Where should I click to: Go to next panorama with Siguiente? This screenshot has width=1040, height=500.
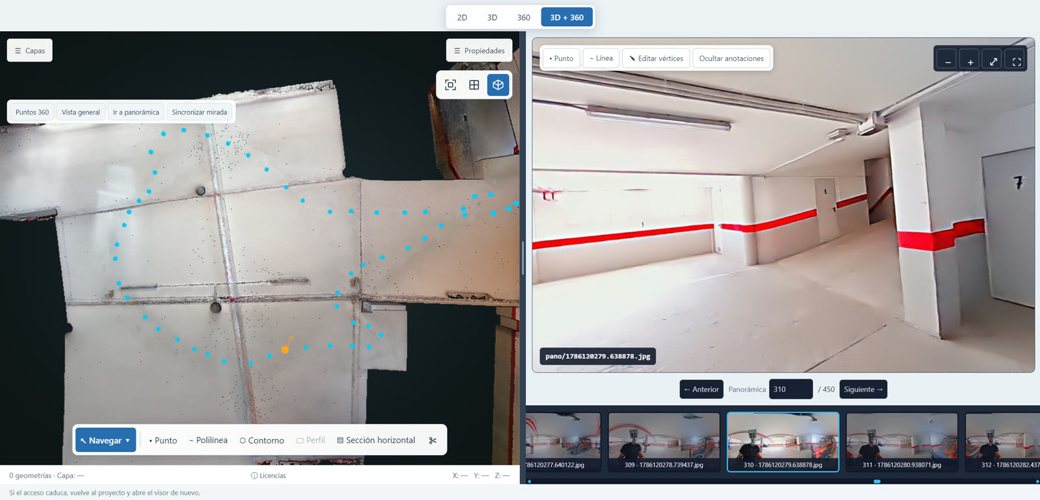click(x=863, y=390)
